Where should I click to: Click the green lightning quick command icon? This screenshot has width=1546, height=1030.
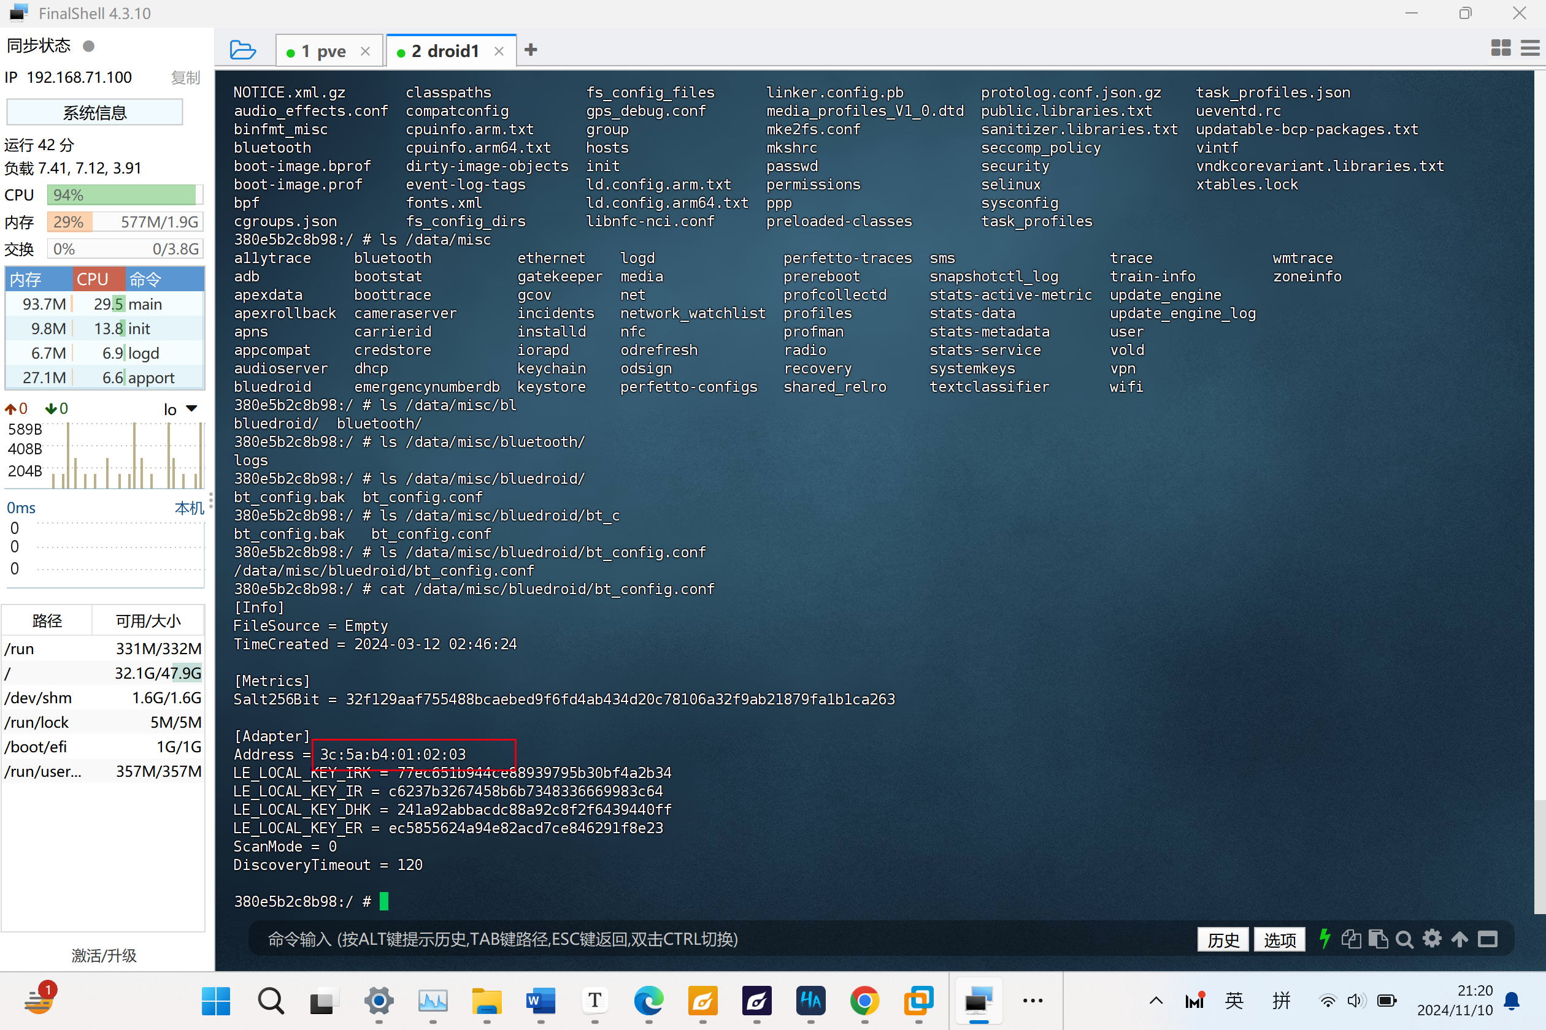1325,939
